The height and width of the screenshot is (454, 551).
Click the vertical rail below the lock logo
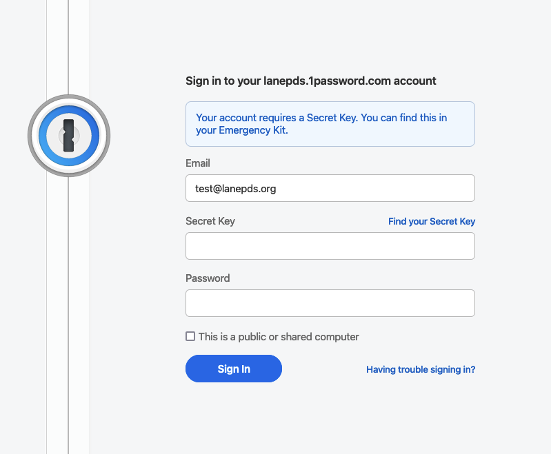click(68, 310)
